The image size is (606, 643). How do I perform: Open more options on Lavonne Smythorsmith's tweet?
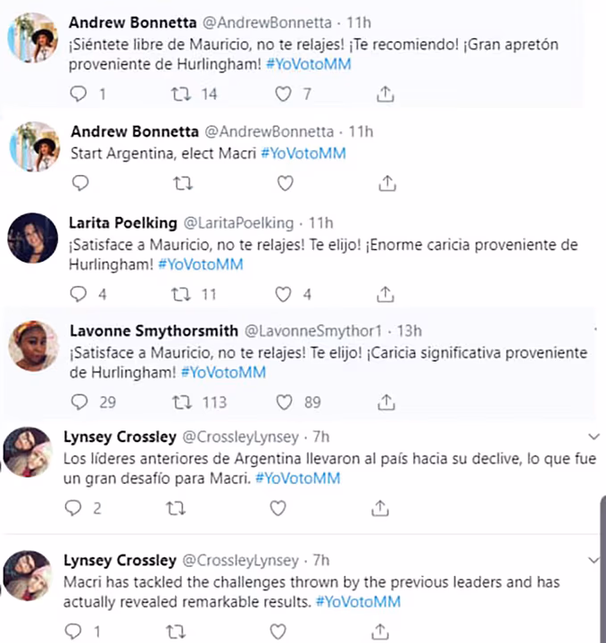pyautogui.click(x=595, y=329)
